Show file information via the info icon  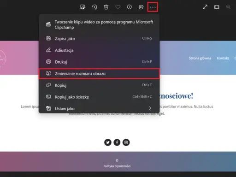click(130, 7)
